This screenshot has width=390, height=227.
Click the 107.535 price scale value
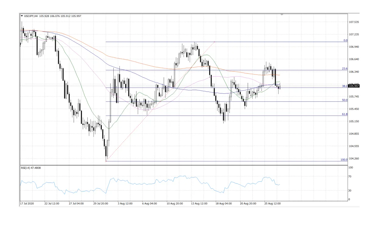click(x=354, y=22)
